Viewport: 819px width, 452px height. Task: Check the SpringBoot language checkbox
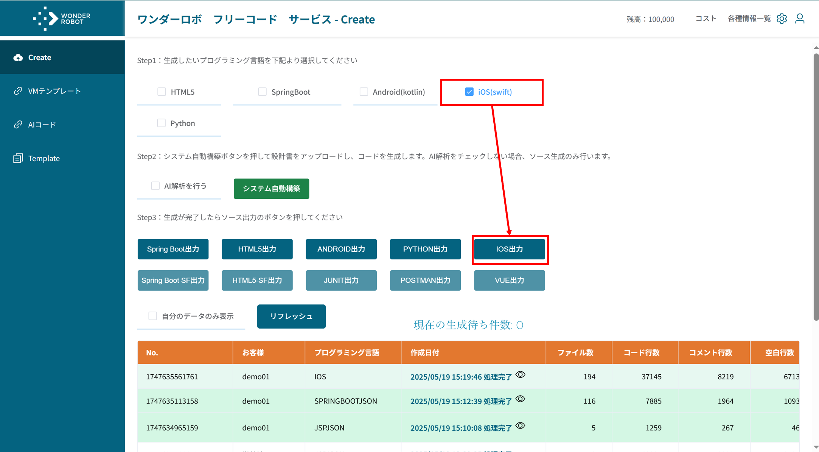pos(262,92)
